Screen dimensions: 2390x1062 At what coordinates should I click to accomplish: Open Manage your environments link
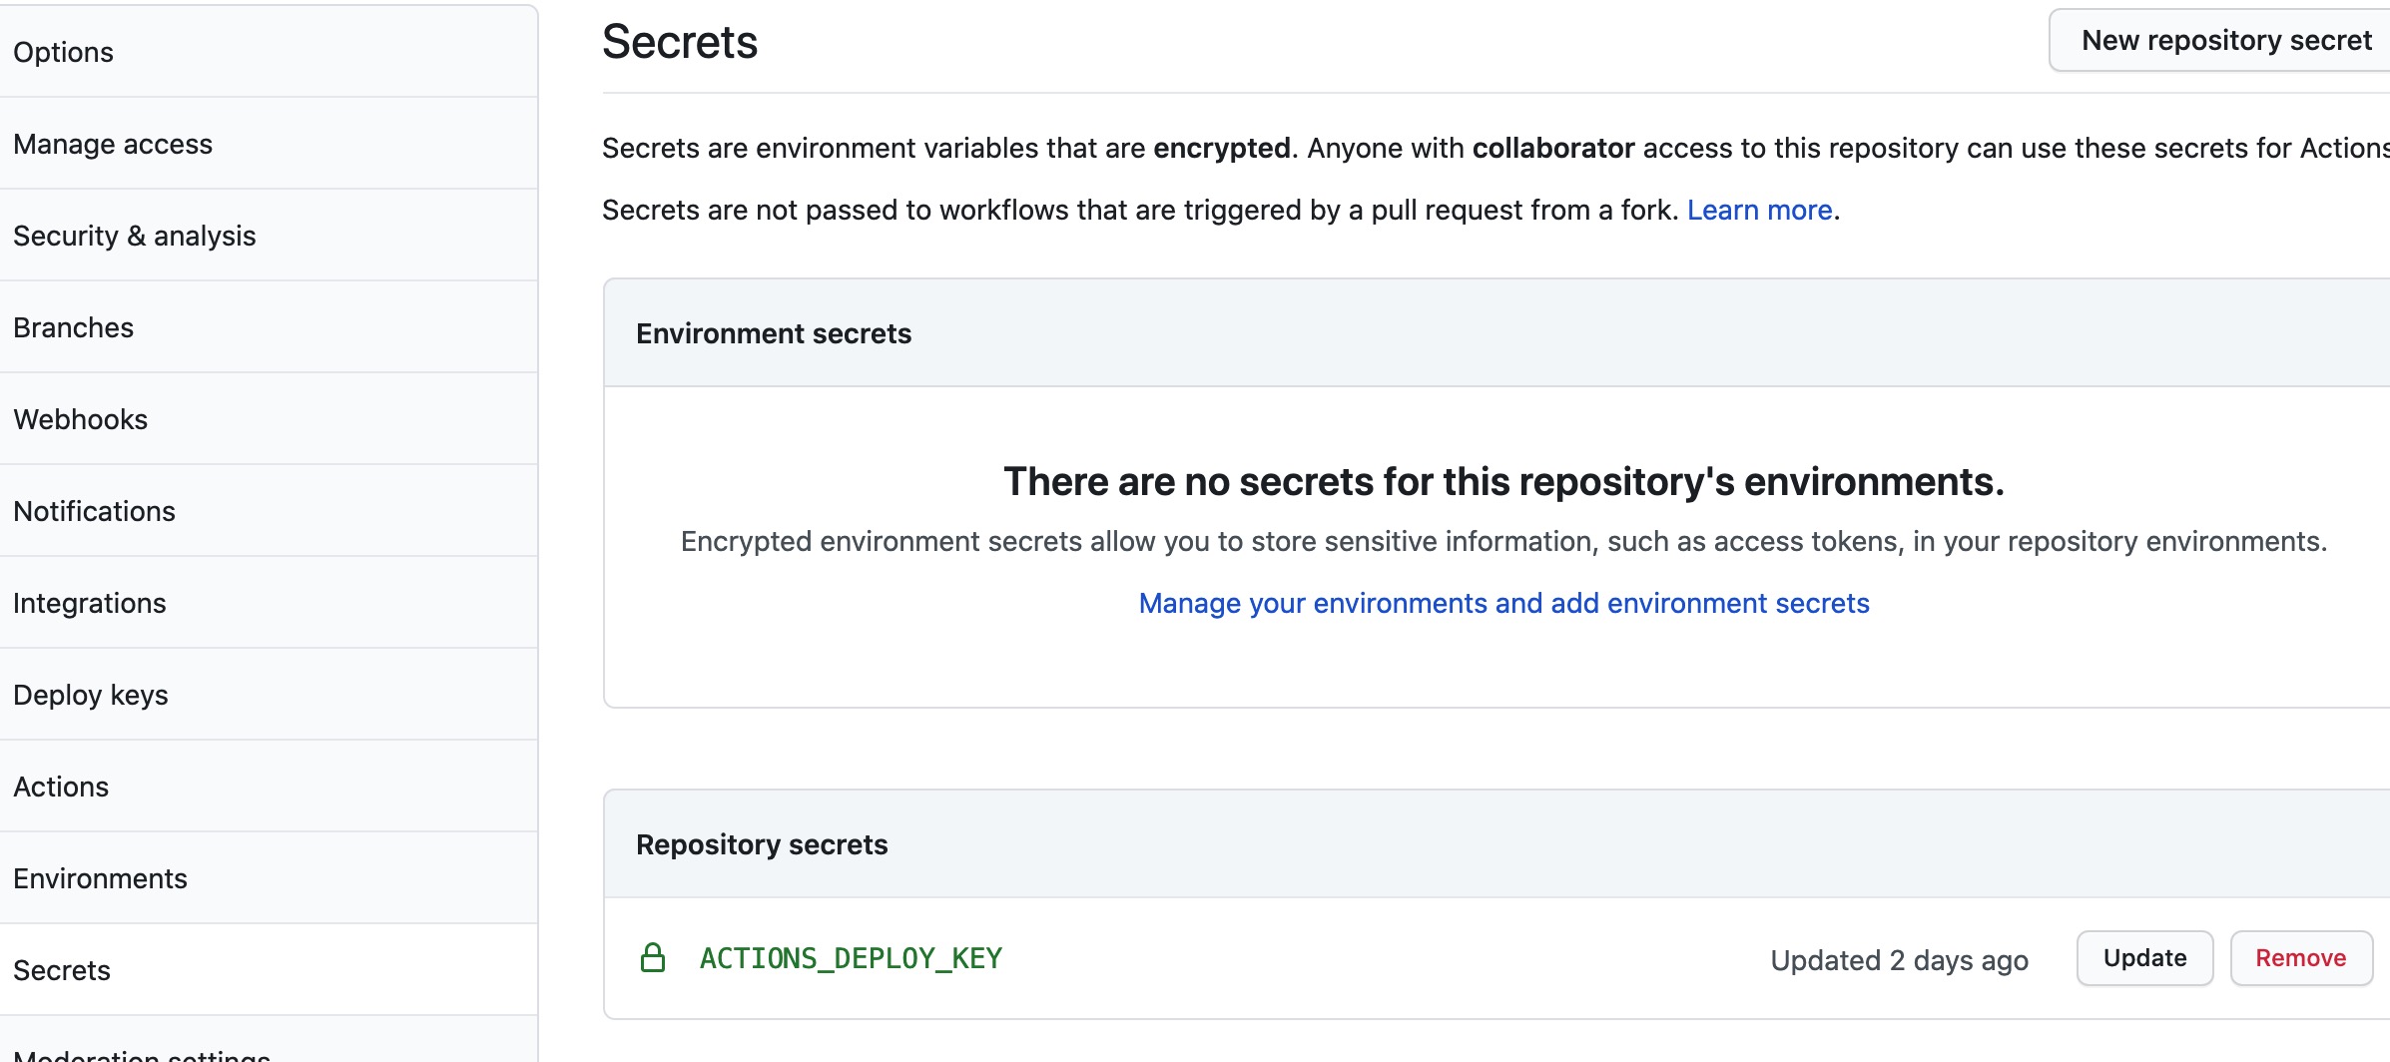1503,603
